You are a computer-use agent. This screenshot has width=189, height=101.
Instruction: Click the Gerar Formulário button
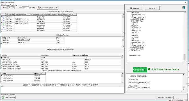(8, 98)
